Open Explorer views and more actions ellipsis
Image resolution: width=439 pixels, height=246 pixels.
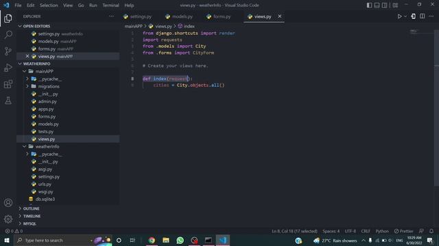point(111,16)
